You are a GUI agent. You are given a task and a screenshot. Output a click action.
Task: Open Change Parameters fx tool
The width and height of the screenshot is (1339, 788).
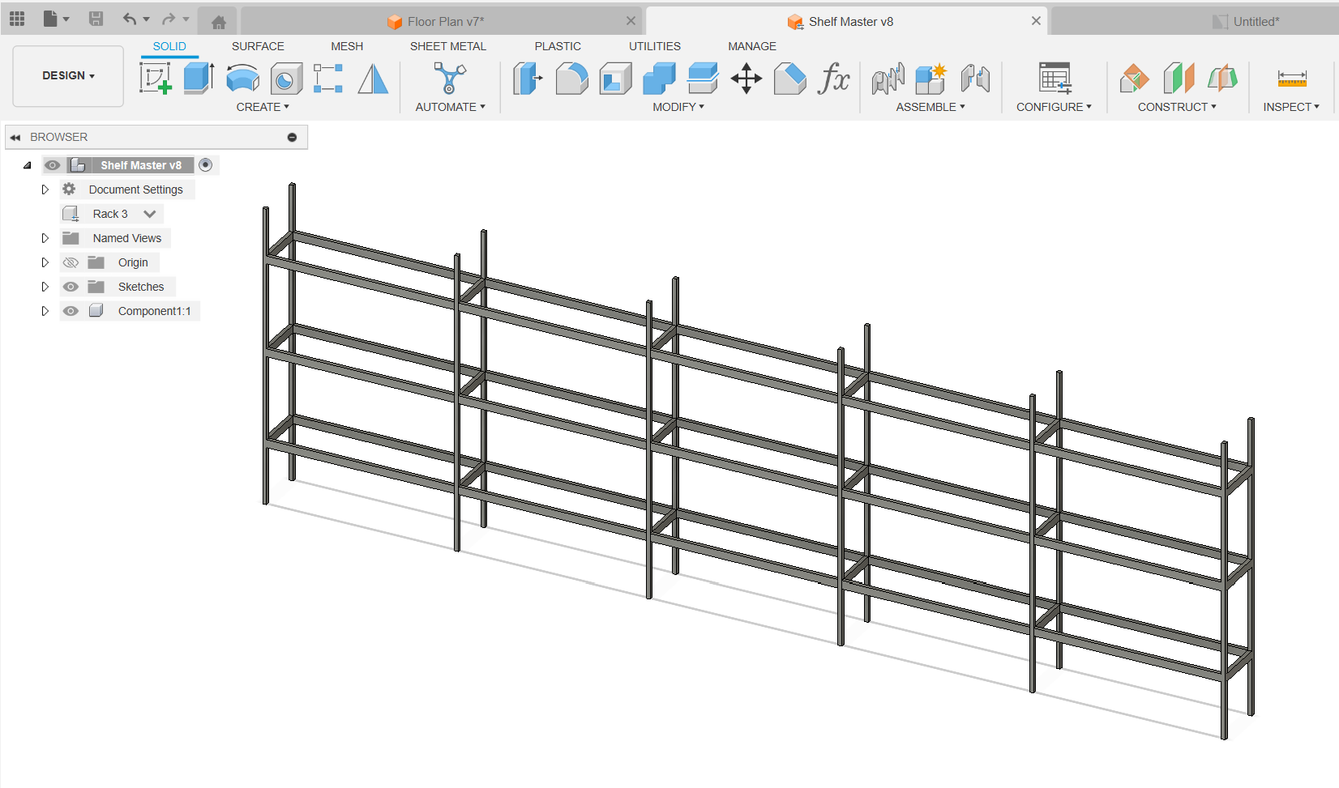click(834, 79)
